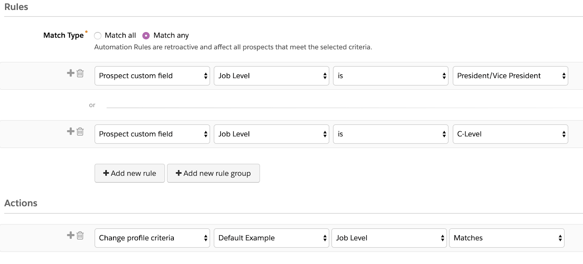This screenshot has width=583, height=264.
Task: Open the Change profile criteria dropdown
Action: [x=152, y=238]
